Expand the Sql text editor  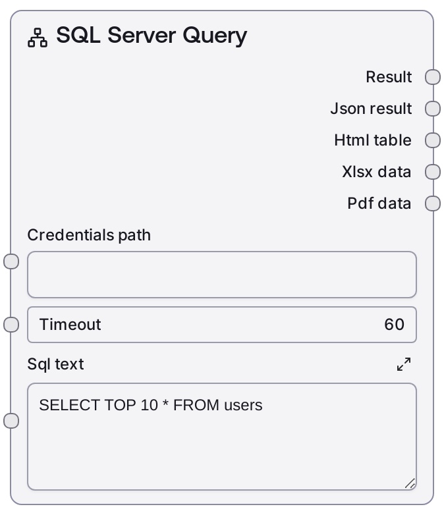pos(404,364)
